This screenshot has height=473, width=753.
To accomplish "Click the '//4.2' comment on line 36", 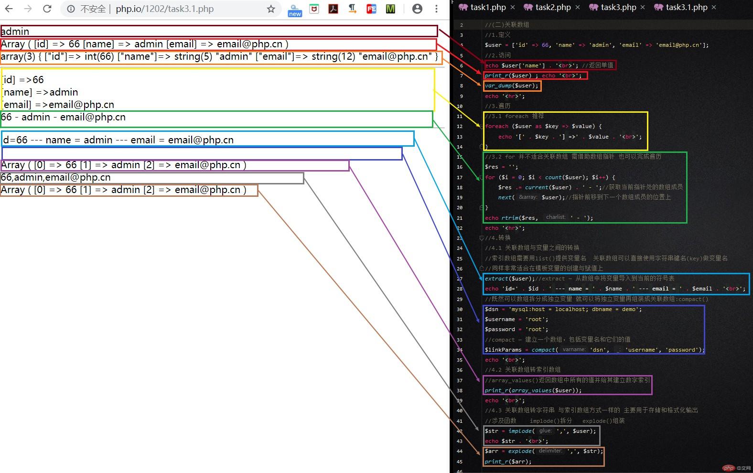I will [523, 370].
